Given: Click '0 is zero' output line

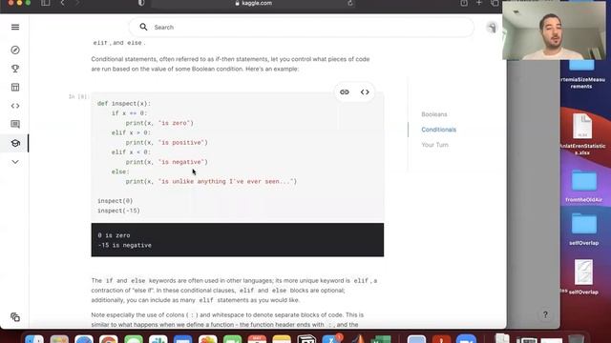Looking at the screenshot, I should (x=114, y=235).
